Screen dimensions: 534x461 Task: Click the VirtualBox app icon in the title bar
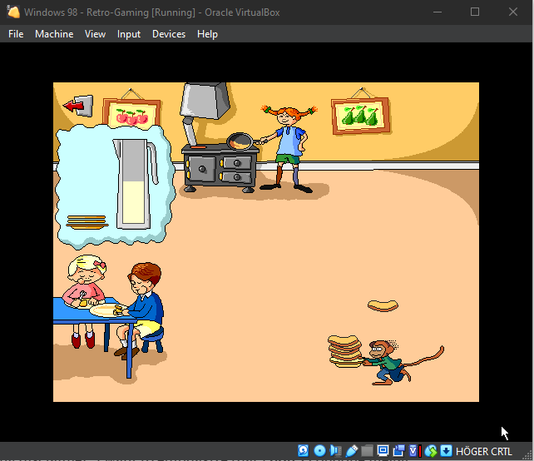click(13, 12)
